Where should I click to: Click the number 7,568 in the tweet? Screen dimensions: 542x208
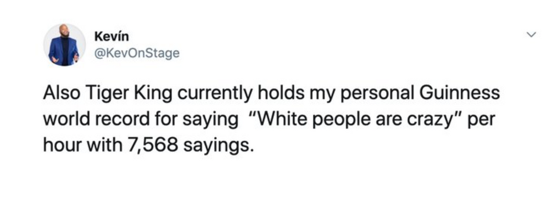tap(153, 145)
